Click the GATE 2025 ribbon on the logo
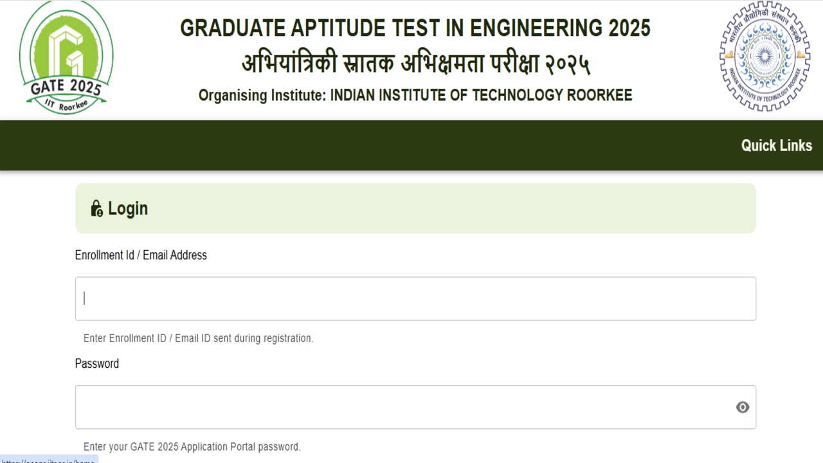The width and height of the screenshot is (823, 463). (x=66, y=87)
